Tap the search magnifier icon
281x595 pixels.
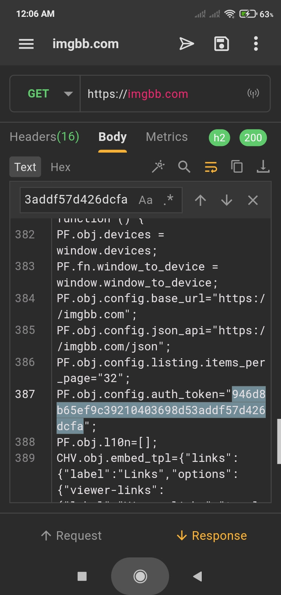click(184, 167)
